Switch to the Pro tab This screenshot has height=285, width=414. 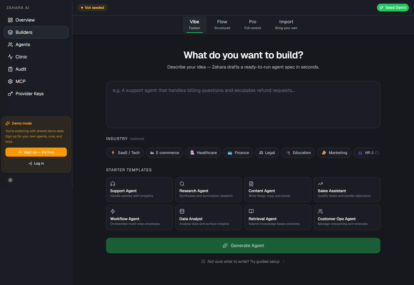click(x=253, y=25)
